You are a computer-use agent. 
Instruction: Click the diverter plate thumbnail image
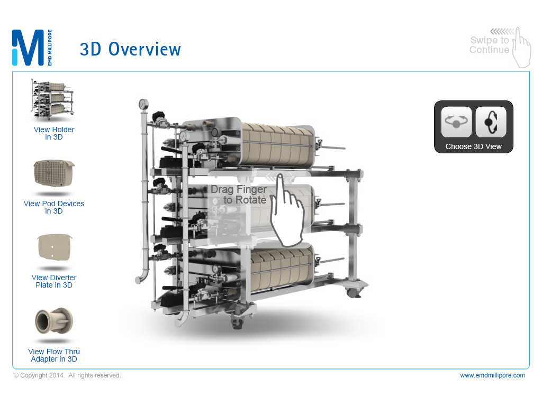coord(54,247)
